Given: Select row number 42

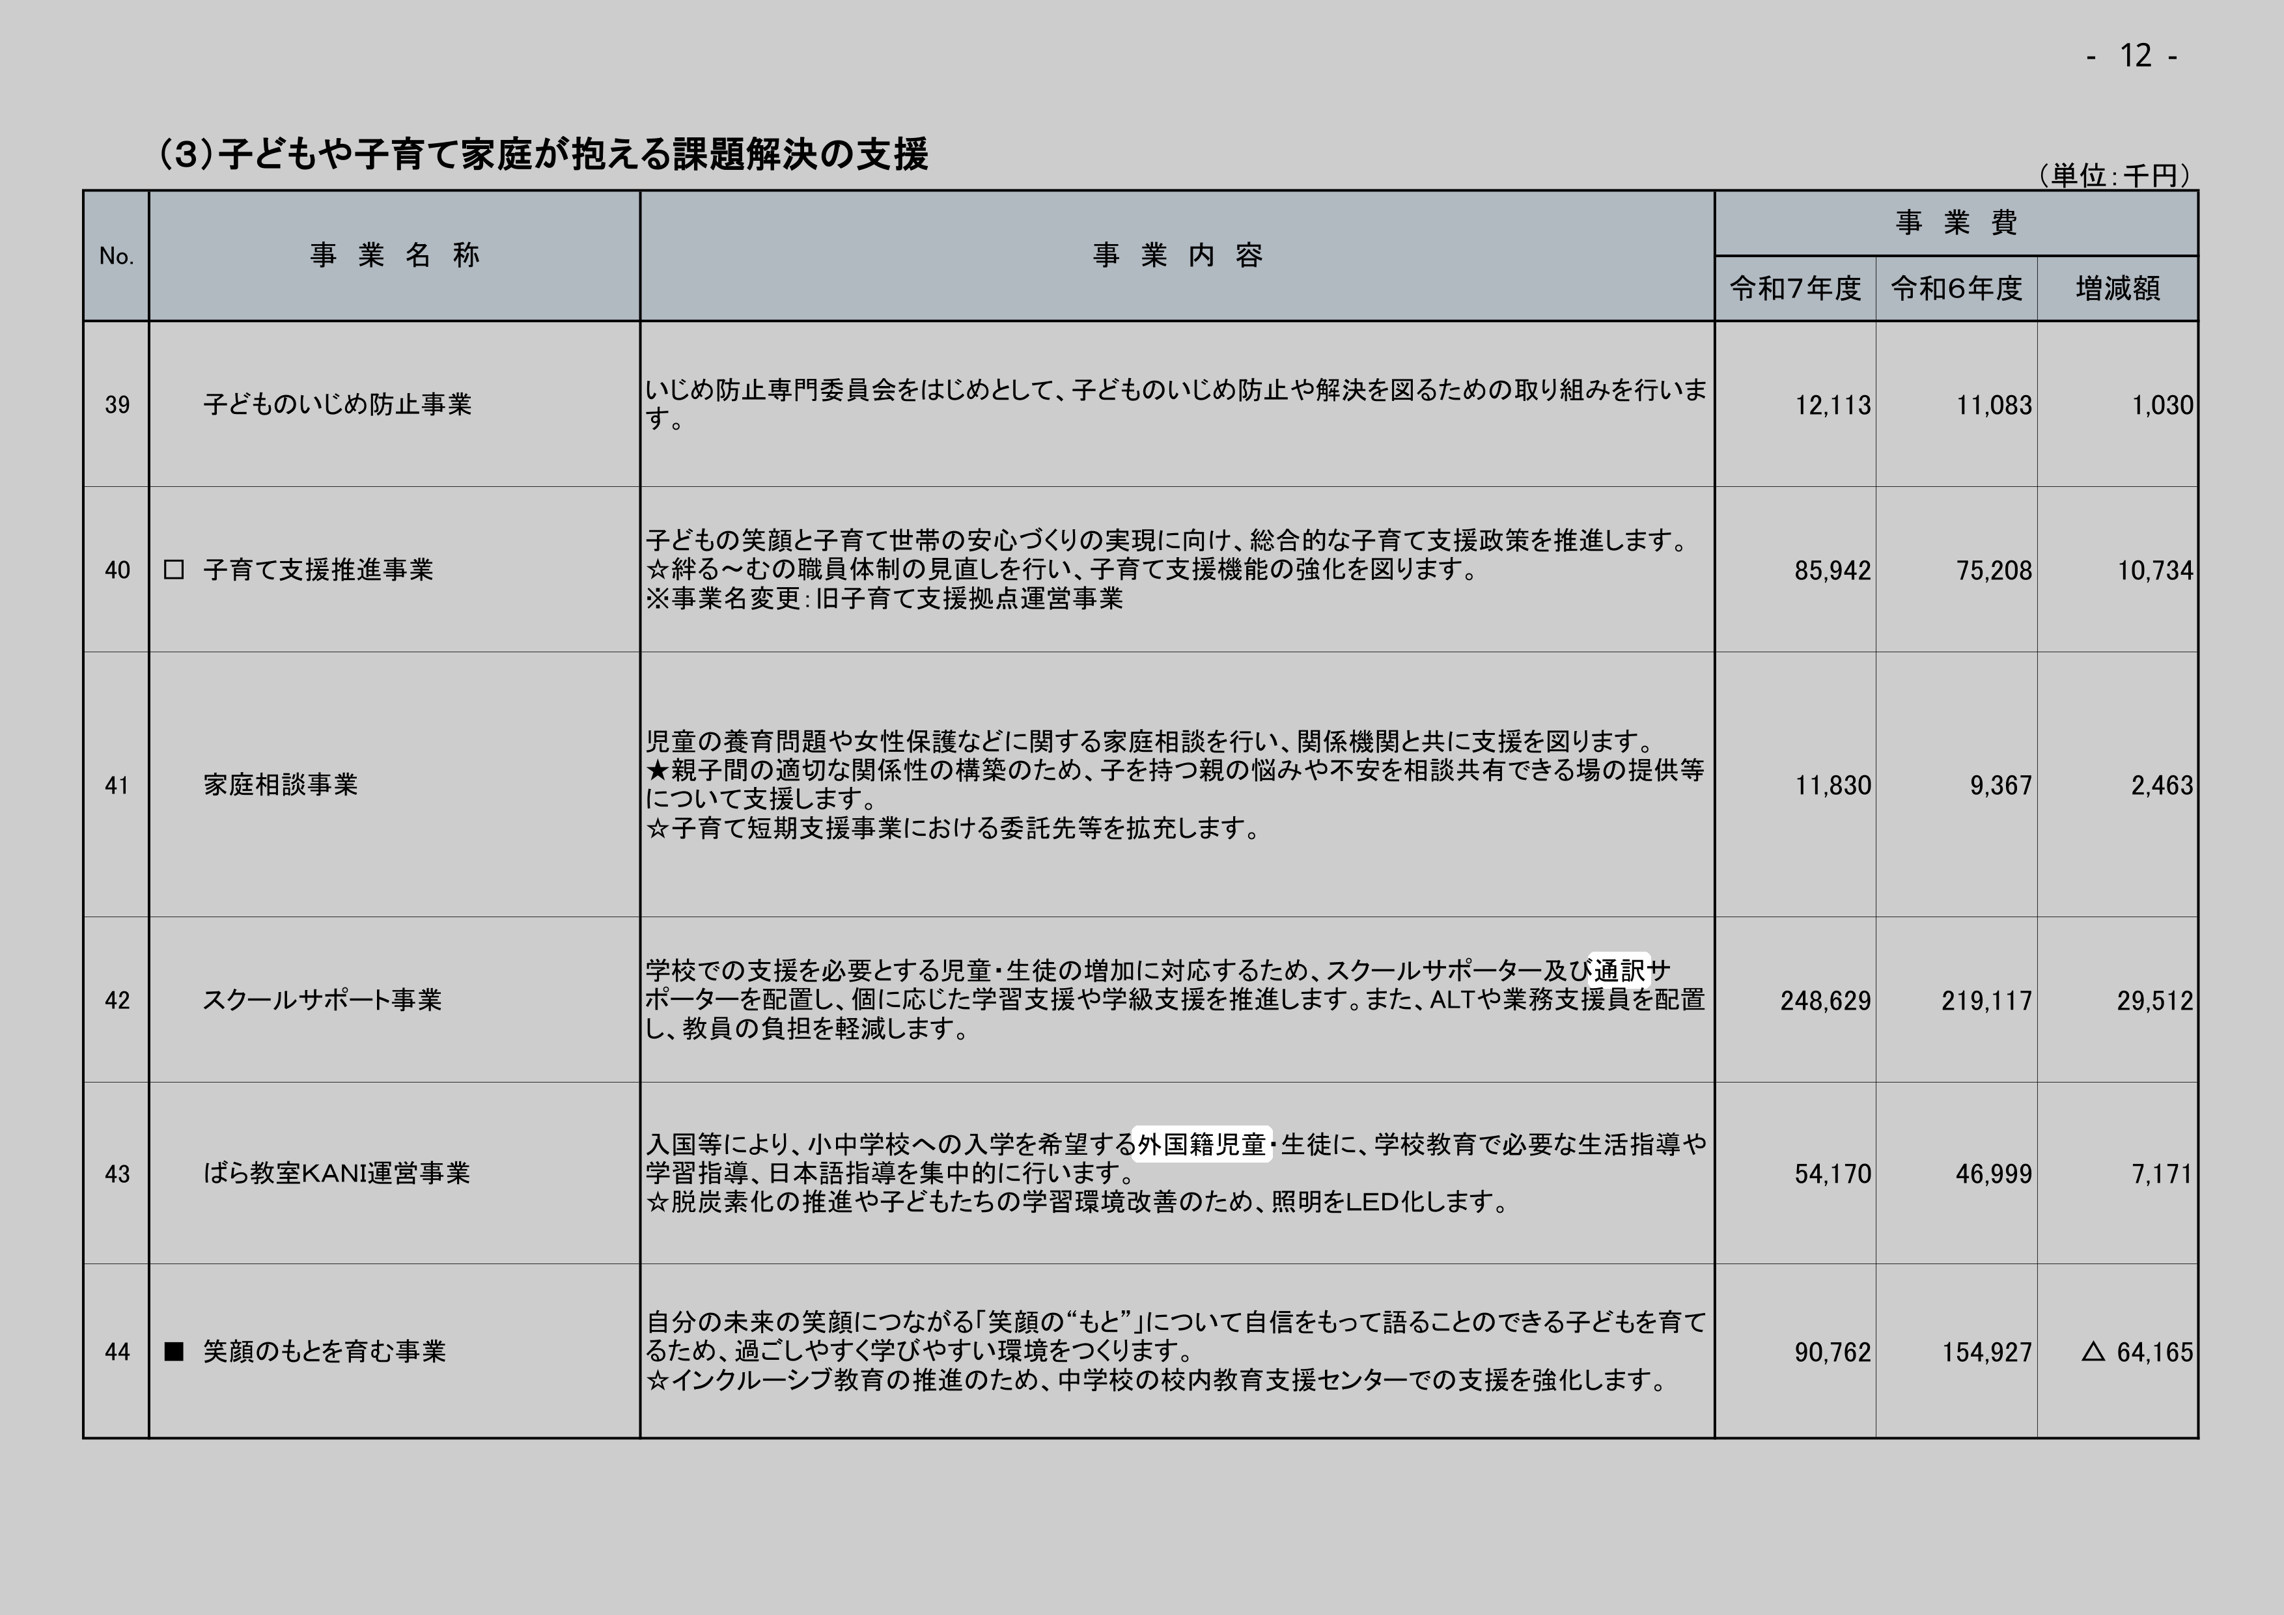Looking at the screenshot, I should click(x=117, y=1001).
